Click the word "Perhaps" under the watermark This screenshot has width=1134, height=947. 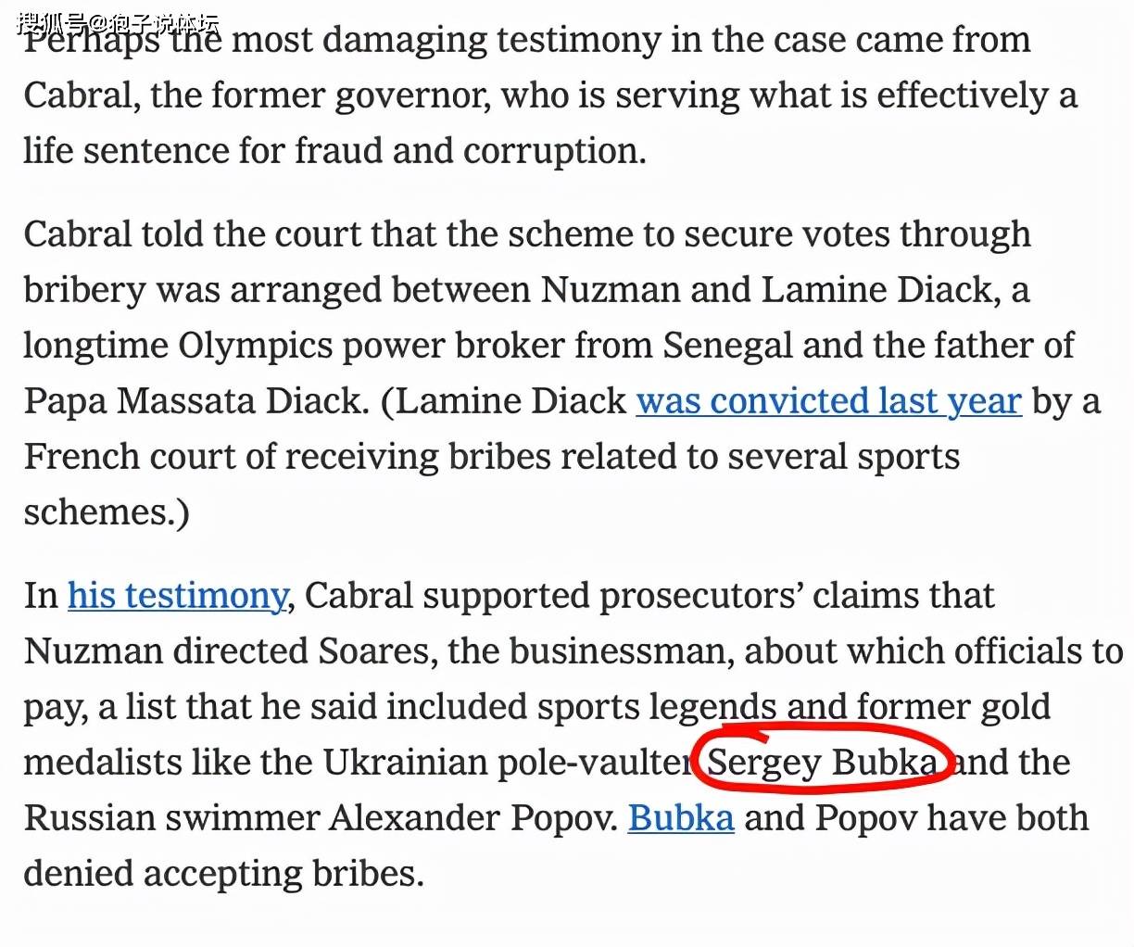click(93, 41)
